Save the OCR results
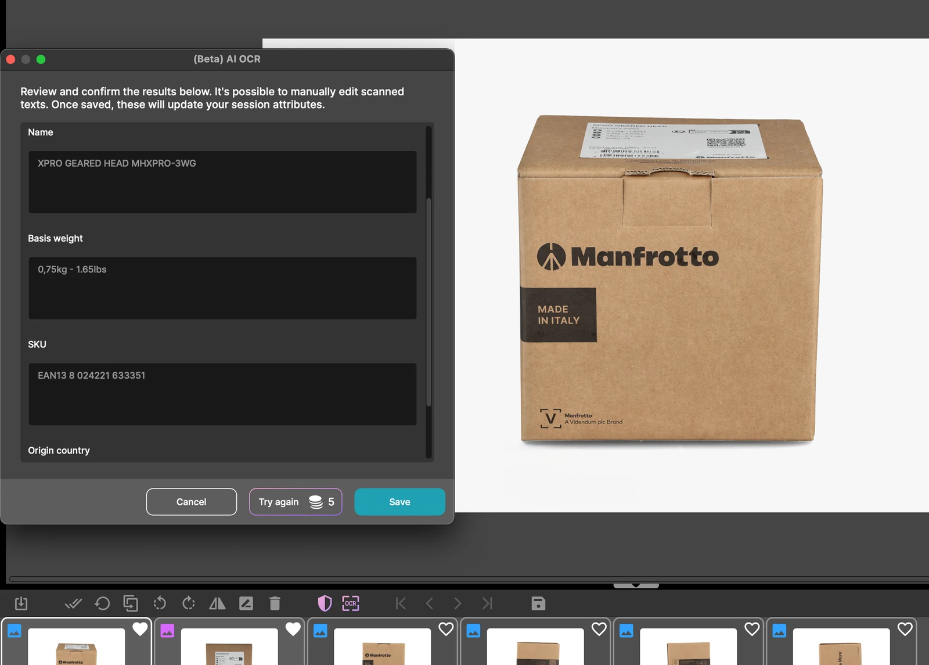The width and height of the screenshot is (929, 665). tap(399, 502)
